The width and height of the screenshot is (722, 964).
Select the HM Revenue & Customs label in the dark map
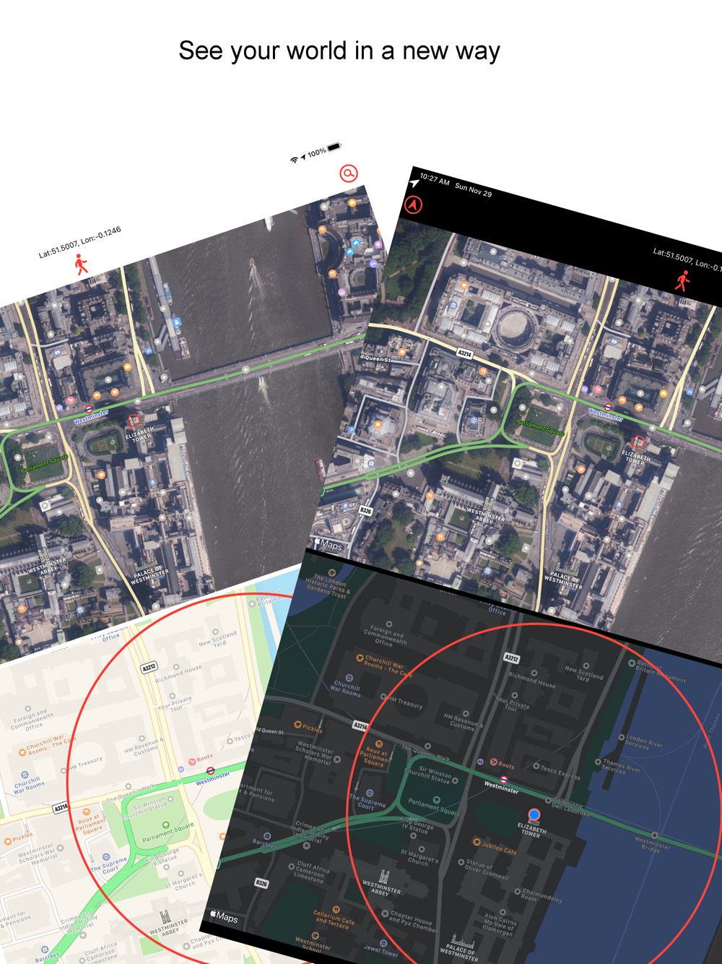tap(463, 722)
